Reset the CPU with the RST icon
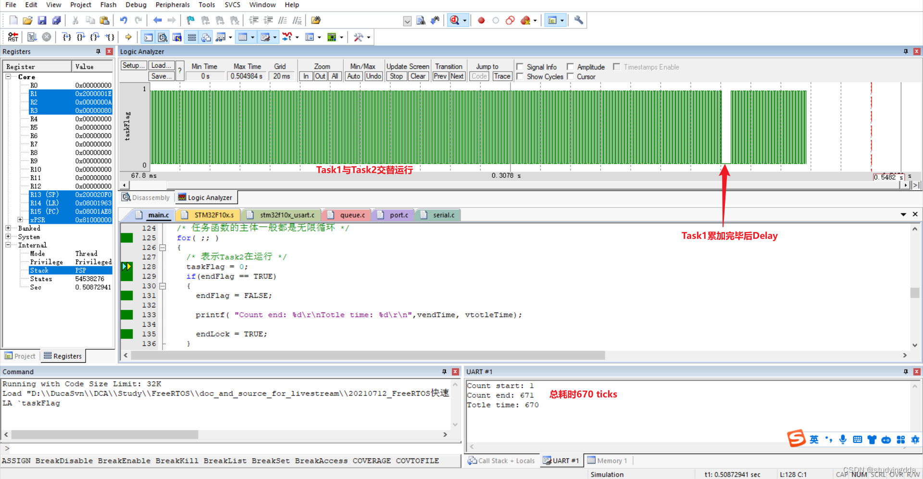The image size is (923, 479). 13,37
